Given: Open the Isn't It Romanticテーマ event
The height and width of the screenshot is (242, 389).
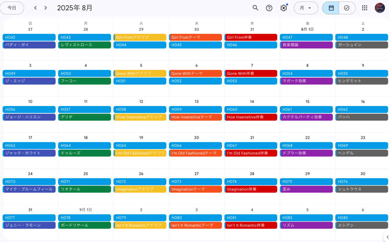Looking at the screenshot, I should click(195, 225).
